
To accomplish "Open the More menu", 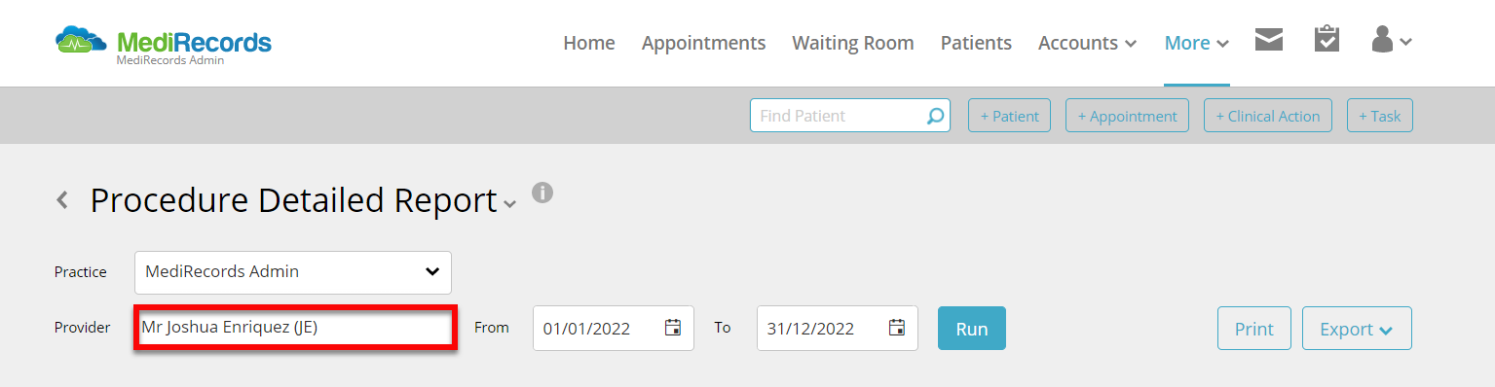I will [x=1197, y=43].
